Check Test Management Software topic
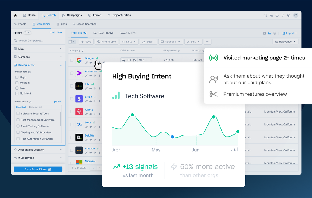This screenshot has height=198, width=312. 18,120
